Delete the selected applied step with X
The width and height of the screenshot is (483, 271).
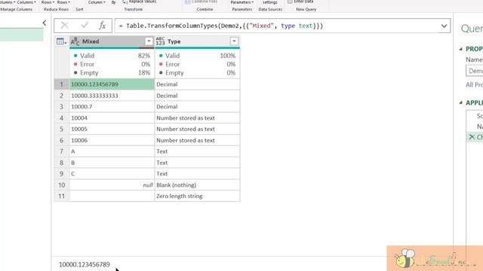coord(471,137)
